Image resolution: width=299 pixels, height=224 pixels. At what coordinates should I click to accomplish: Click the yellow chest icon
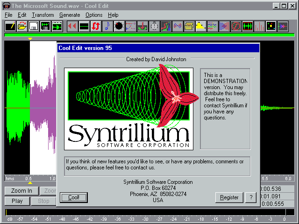[189, 26]
